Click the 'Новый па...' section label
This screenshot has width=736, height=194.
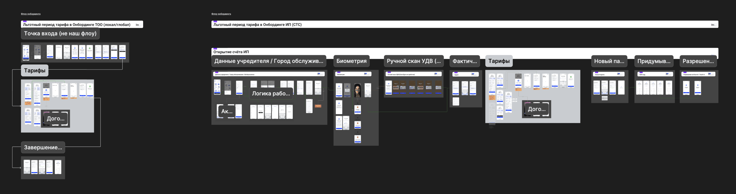coord(609,61)
